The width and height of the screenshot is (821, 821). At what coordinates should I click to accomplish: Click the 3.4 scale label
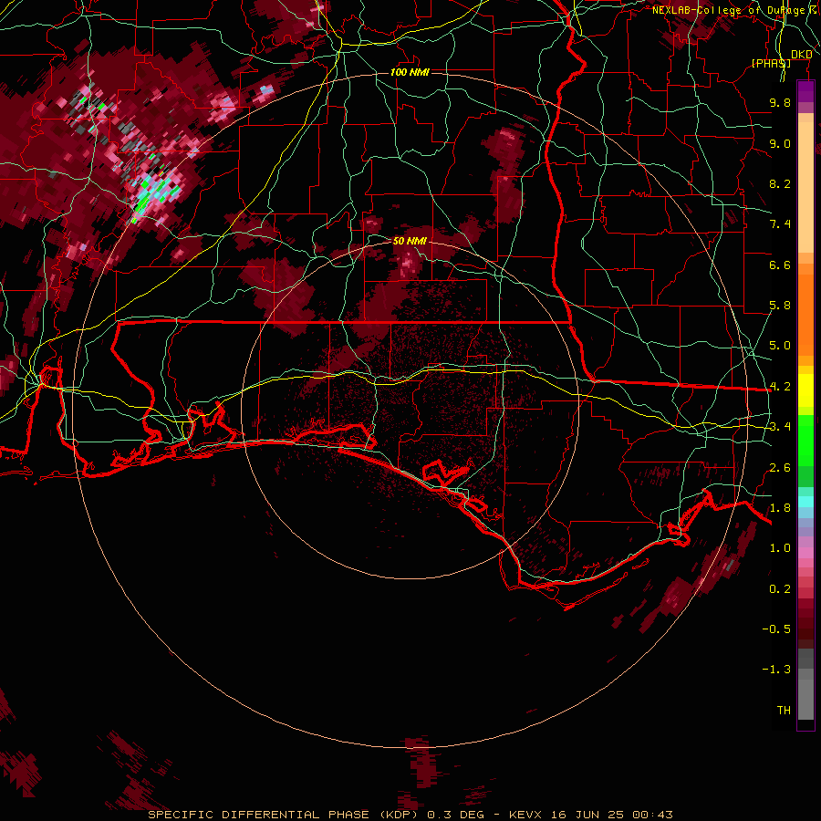pyautogui.click(x=780, y=427)
